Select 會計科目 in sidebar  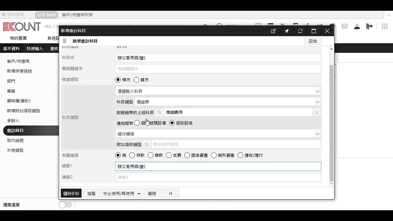[x=31, y=130]
